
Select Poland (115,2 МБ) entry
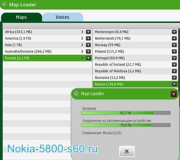coord(135,51)
